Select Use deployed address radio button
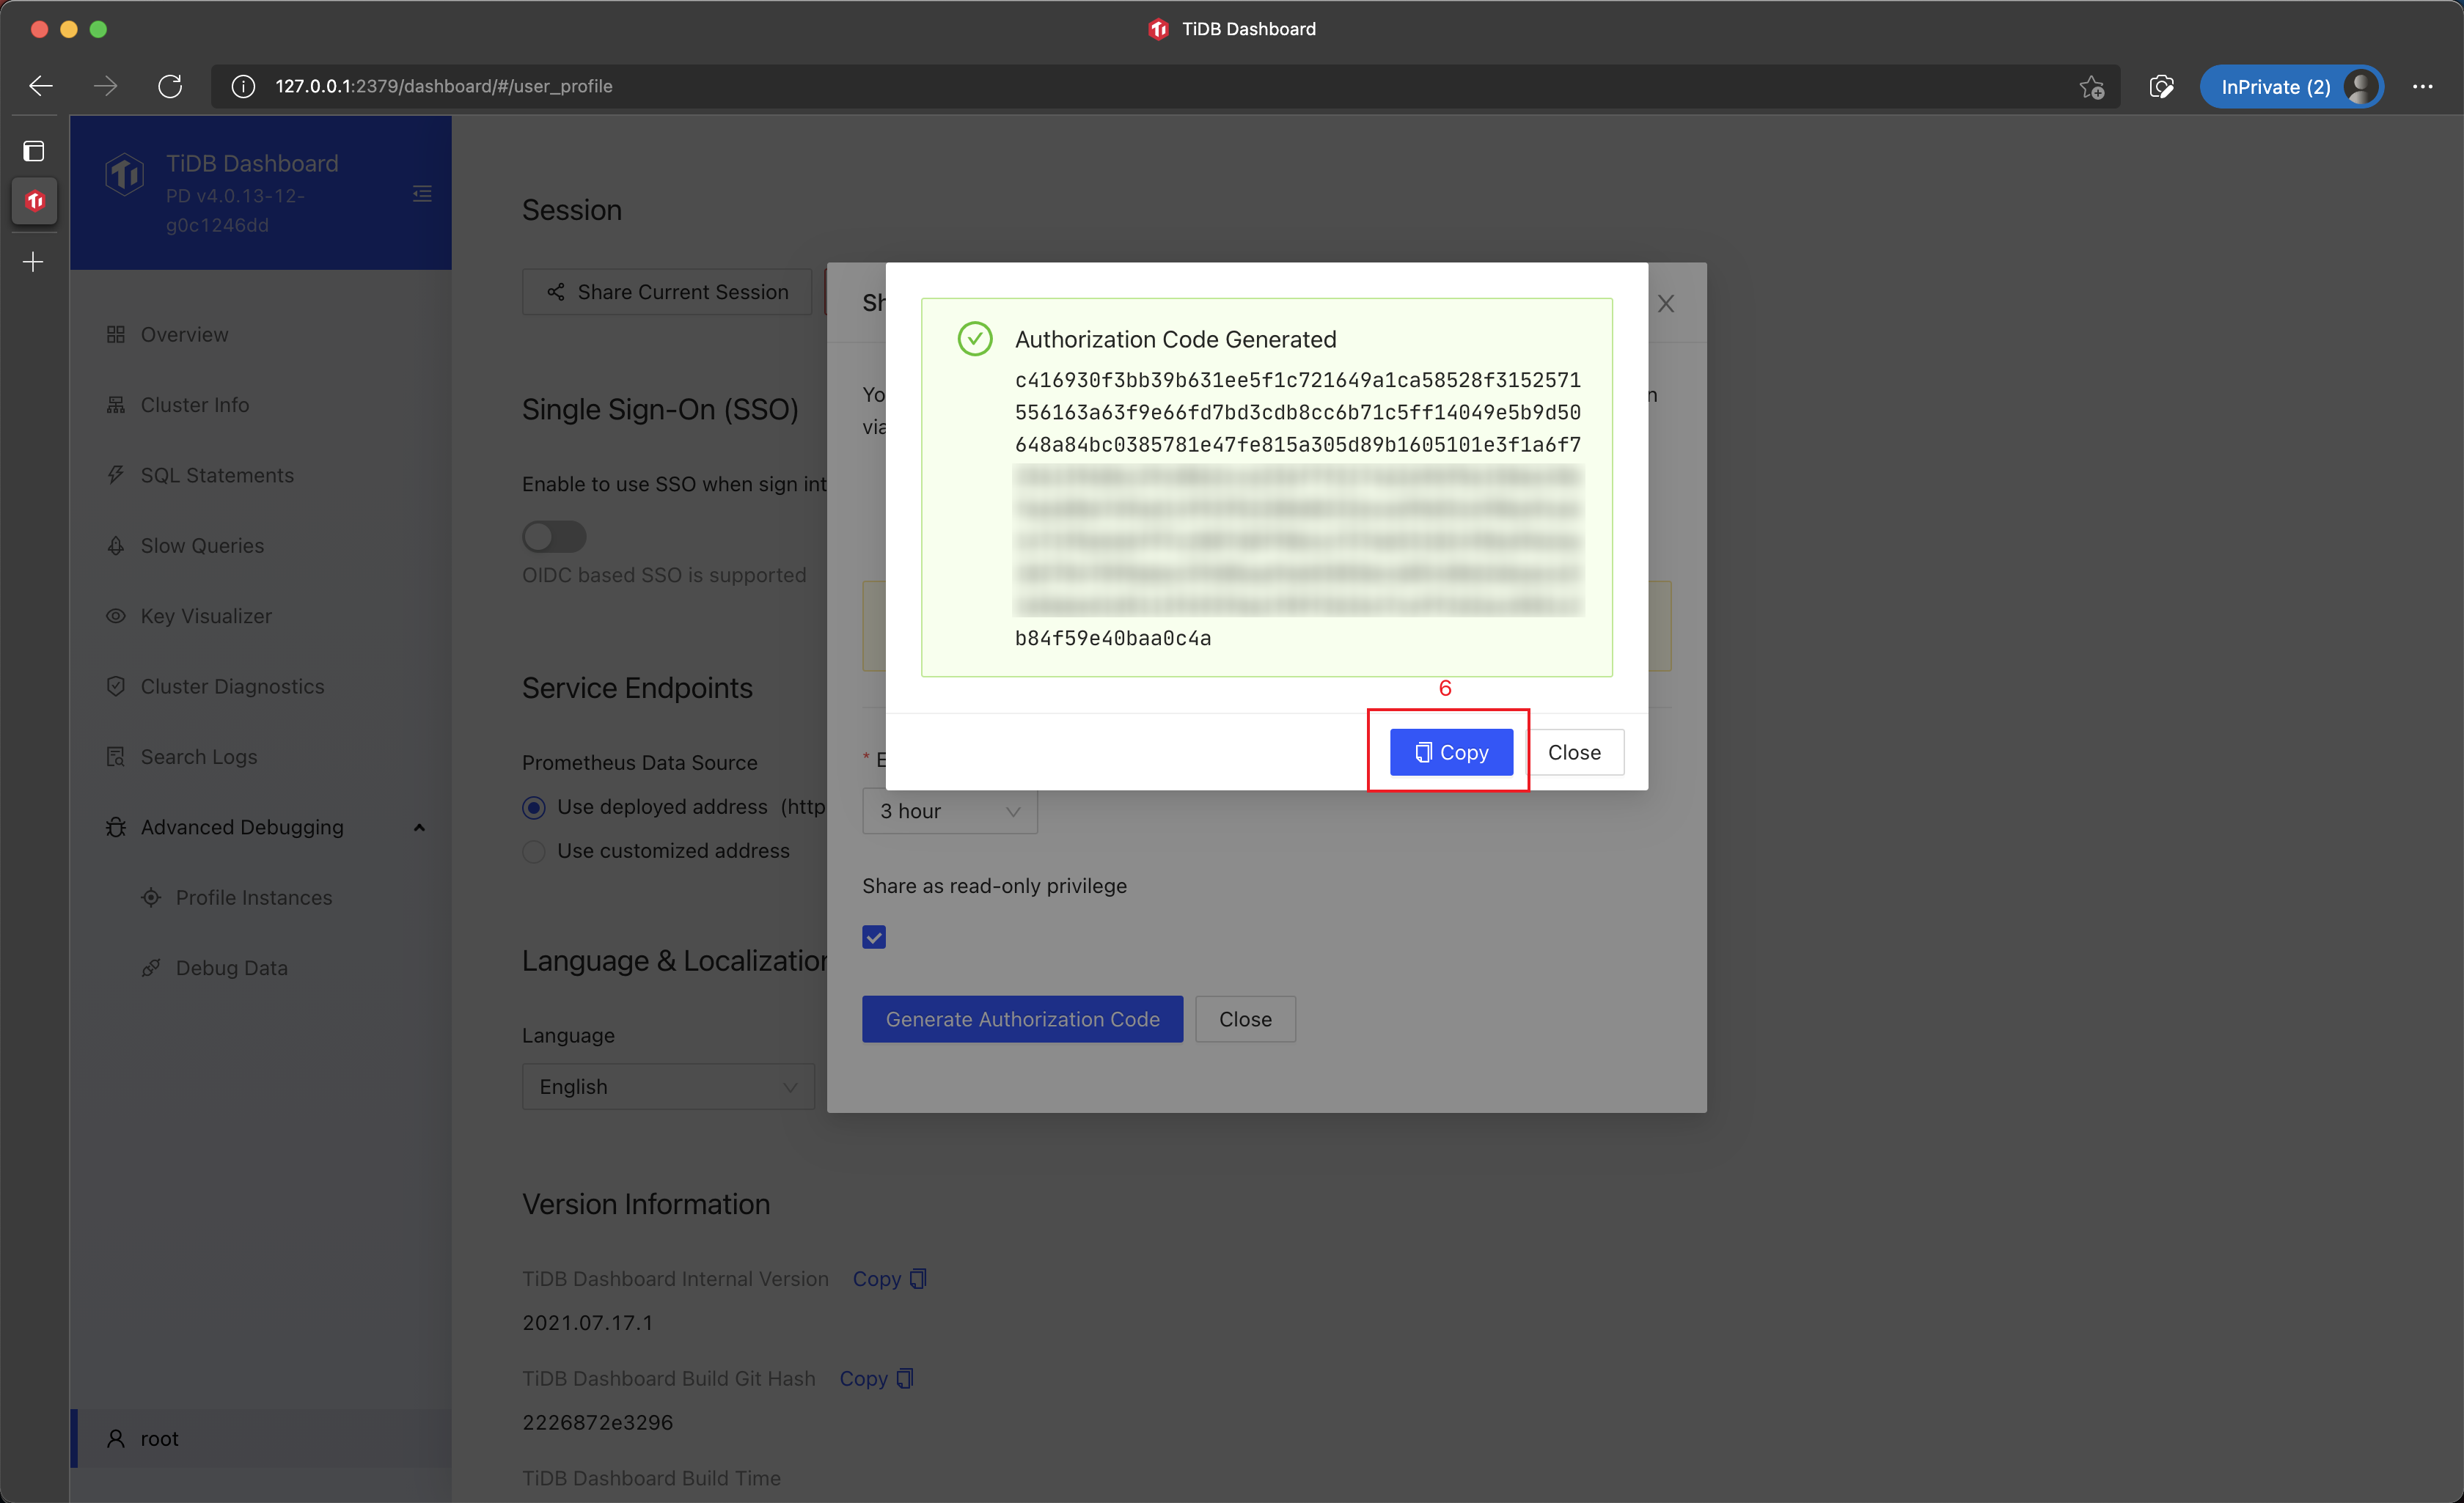Screen dimensions: 2464x1503 click(x=534, y=808)
